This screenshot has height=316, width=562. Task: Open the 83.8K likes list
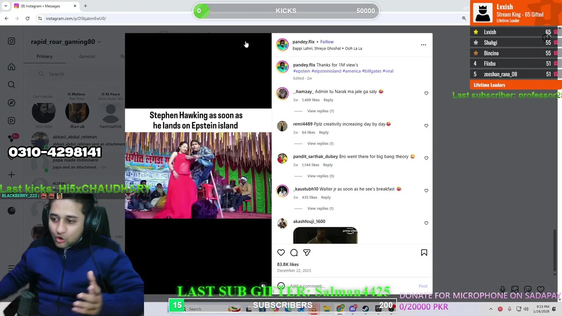click(x=288, y=264)
